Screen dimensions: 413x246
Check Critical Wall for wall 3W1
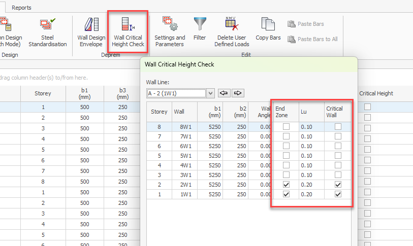(338, 175)
